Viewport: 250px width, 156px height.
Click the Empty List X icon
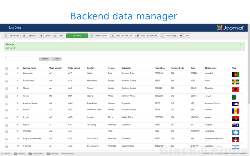24,36
